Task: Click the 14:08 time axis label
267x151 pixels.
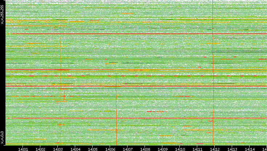Action: pyautogui.click(x=145, y=149)
